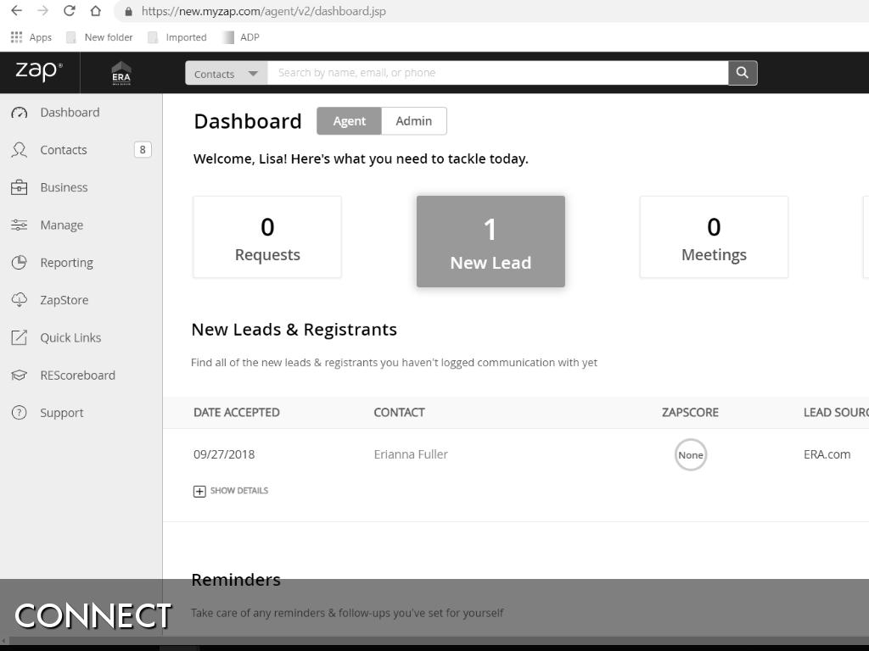Focus the name, email, or phone search field

click(x=497, y=73)
